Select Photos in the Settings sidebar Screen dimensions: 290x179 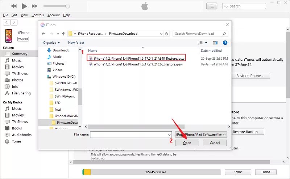[x=17, y=80]
